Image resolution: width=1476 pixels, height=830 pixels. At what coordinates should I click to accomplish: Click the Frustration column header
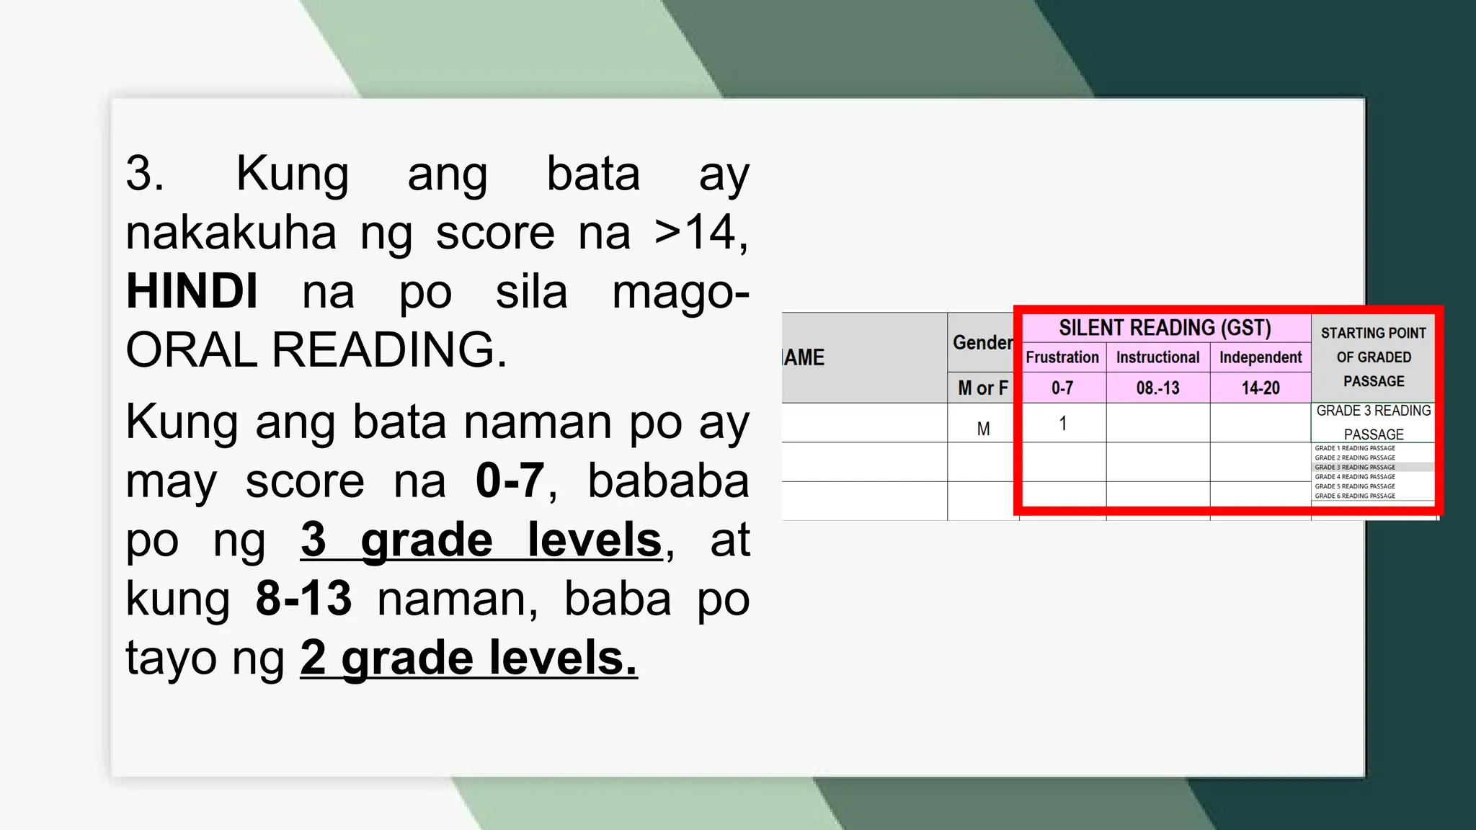point(1063,357)
